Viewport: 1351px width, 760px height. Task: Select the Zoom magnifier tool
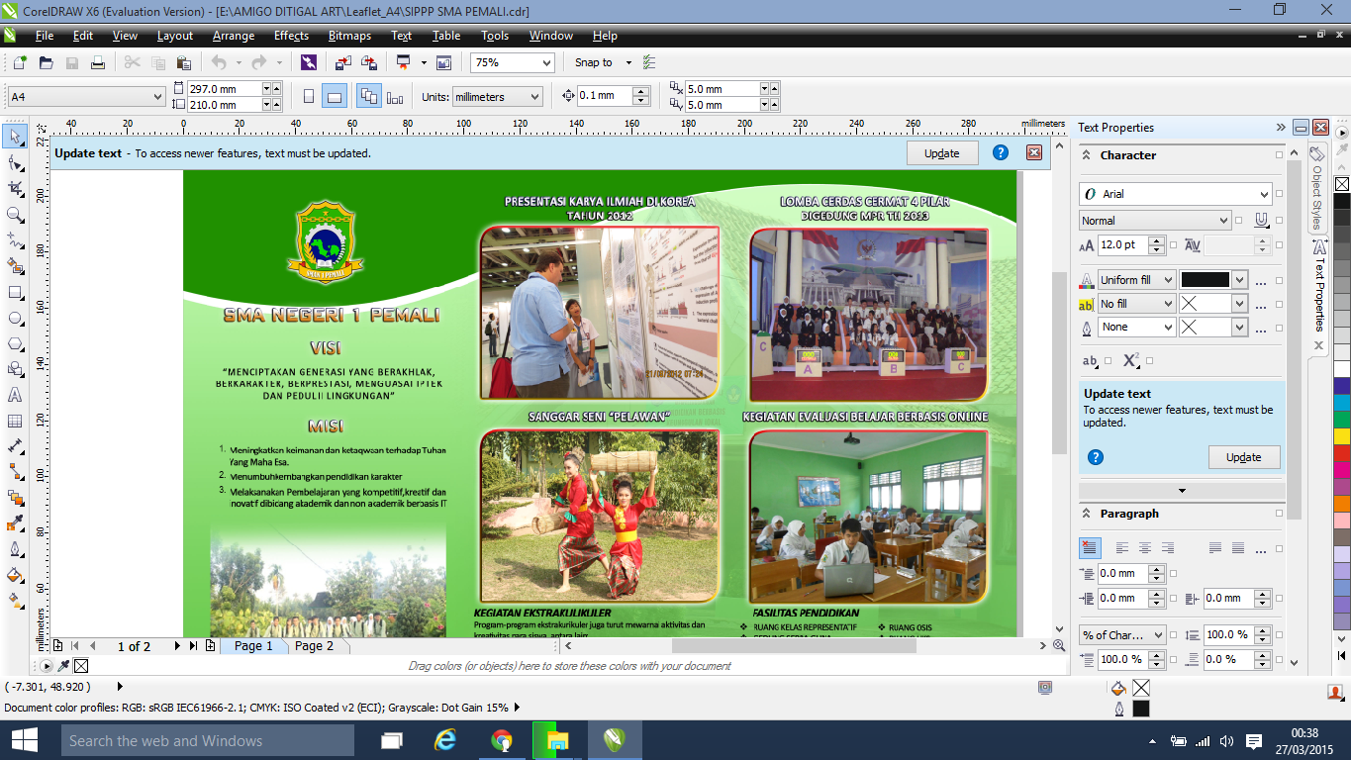point(15,214)
